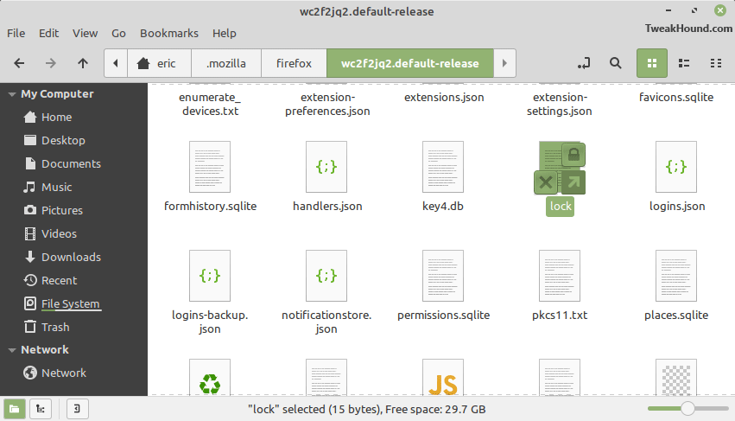Switch to list view

pos(684,63)
